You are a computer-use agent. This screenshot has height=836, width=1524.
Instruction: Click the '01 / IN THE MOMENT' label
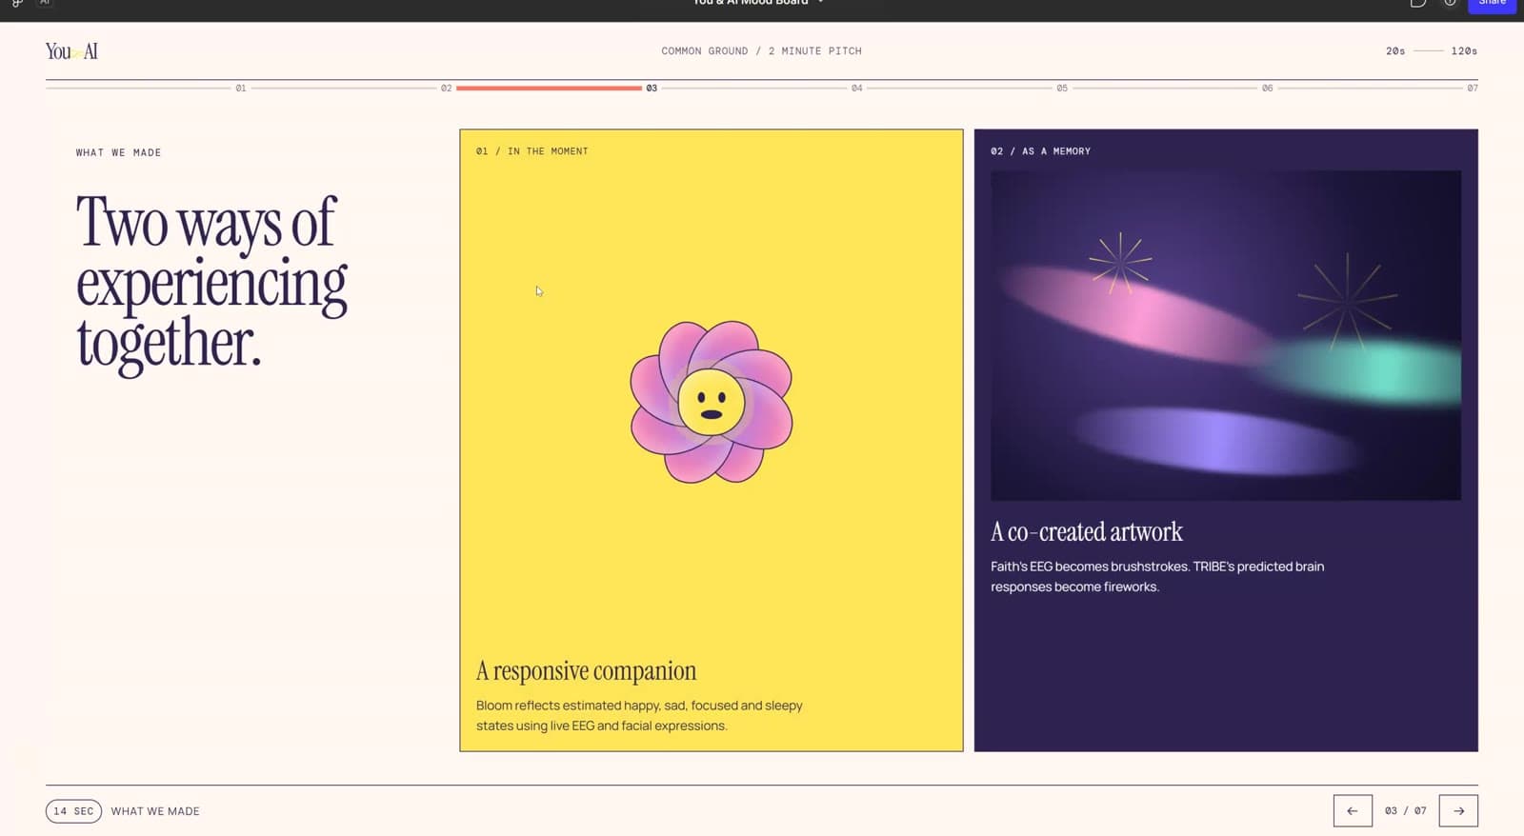[x=532, y=151]
